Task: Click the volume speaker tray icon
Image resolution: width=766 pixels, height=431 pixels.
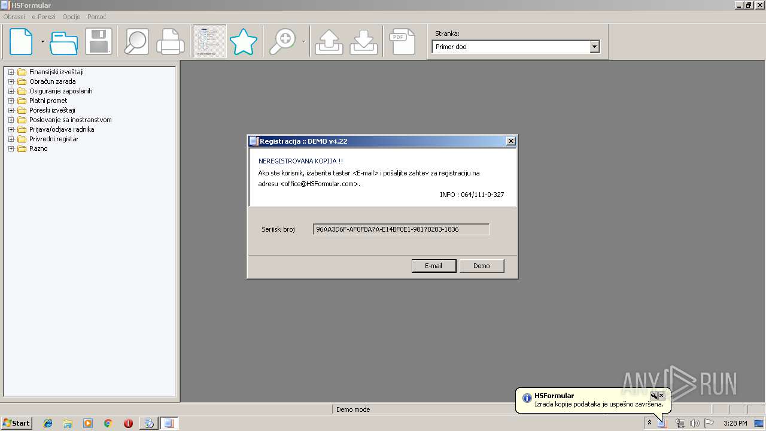Action: pos(695,423)
